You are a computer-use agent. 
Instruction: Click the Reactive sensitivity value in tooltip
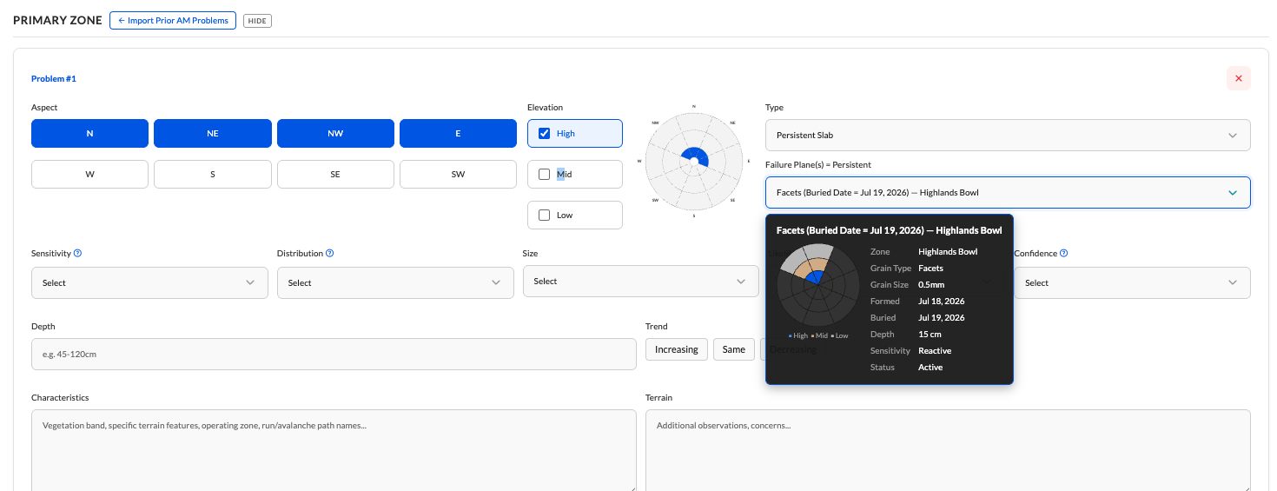[935, 351]
